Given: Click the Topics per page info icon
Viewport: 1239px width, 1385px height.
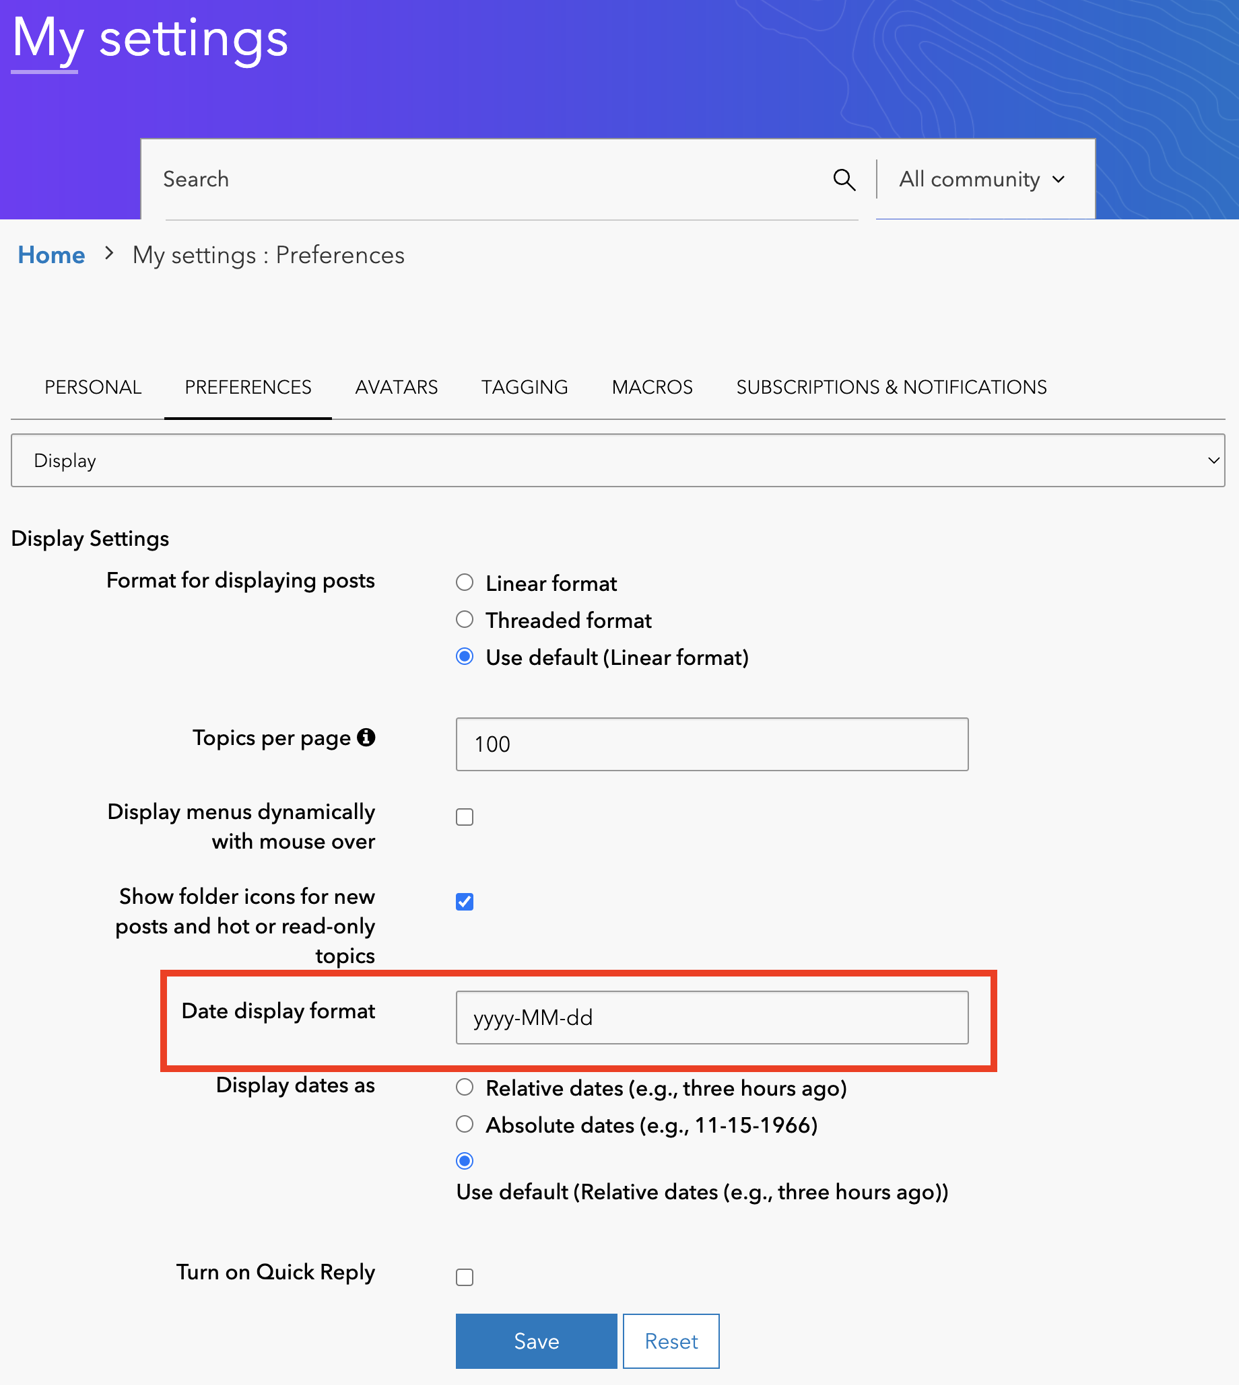Looking at the screenshot, I should (x=366, y=738).
